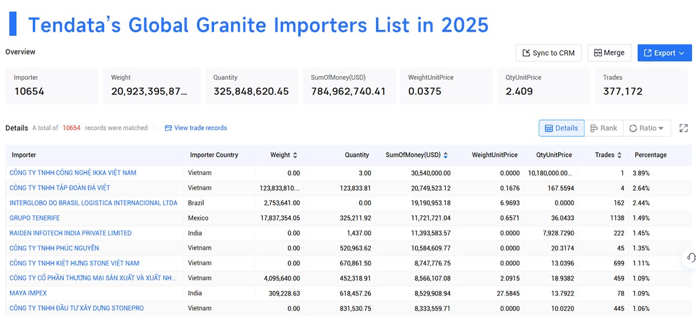
Task: Open importer CÔNG TY TNHH TẬP ĐOÀN ĐÁ VIỆT
Action: [x=60, y=188]
